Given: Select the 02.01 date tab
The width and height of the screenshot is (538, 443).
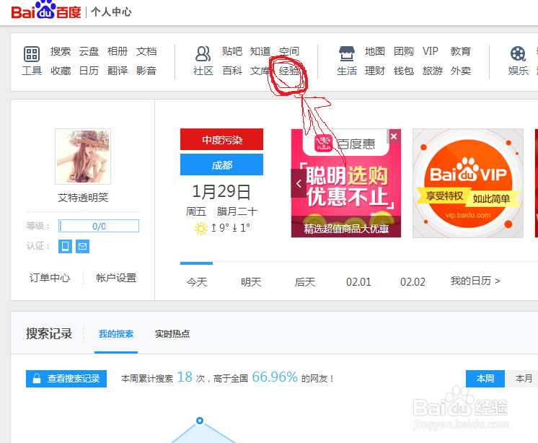Looking at the screenshot, I should click(x=358, y=282).
